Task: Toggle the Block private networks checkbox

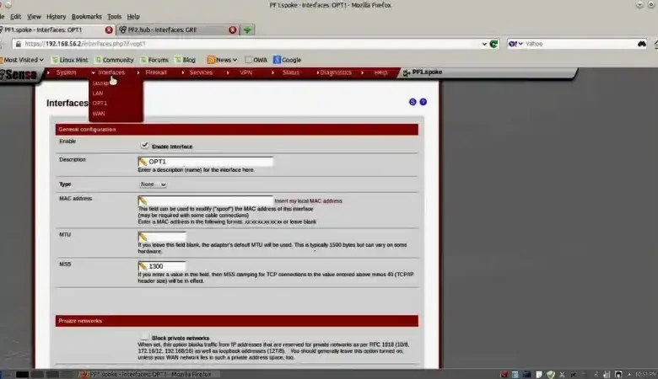Action: click(x=145, y=336)
